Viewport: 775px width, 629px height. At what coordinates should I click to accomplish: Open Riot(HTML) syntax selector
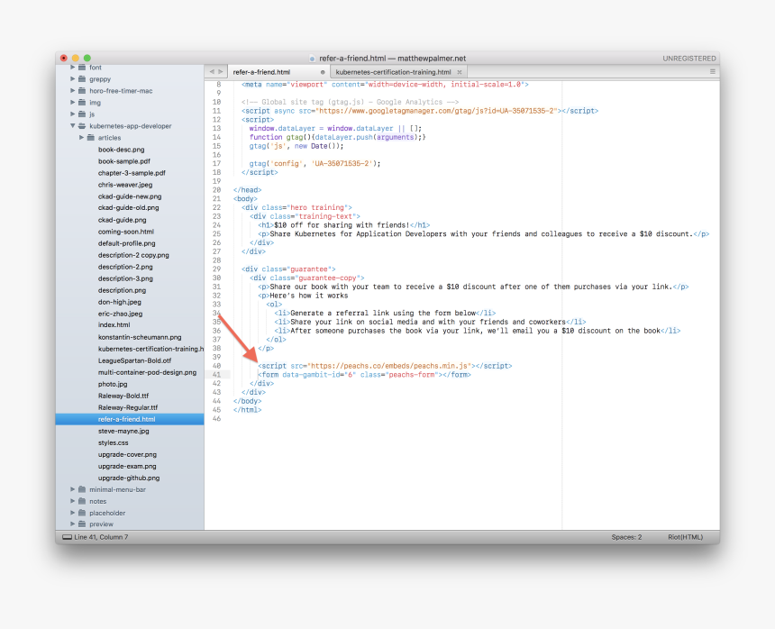[685, 537]
